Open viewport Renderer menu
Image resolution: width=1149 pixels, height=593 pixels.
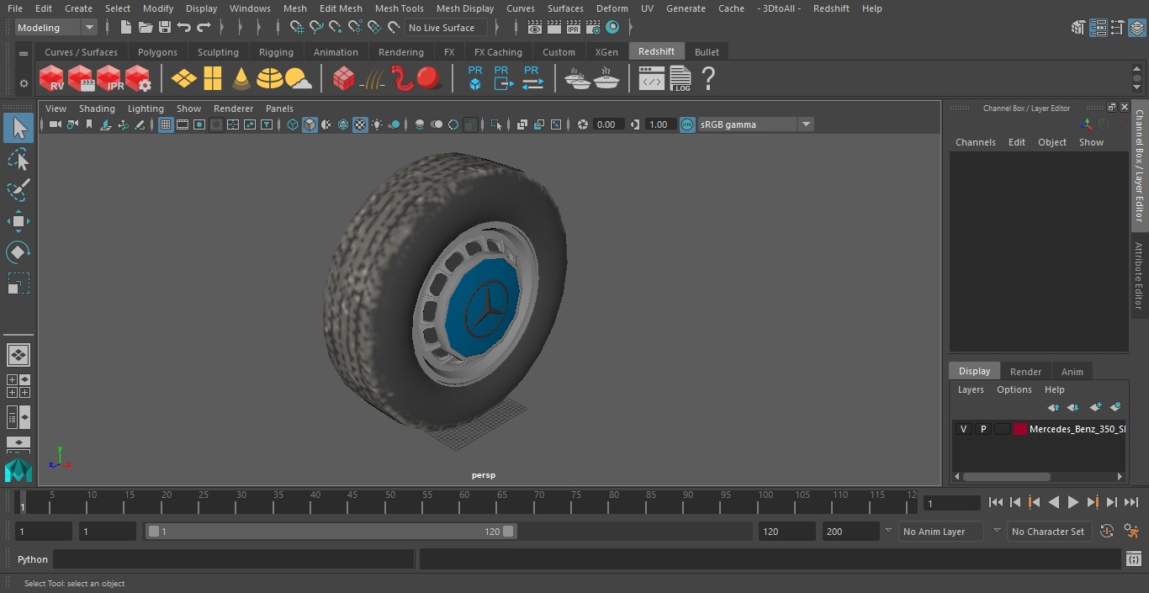coord(233,109)
